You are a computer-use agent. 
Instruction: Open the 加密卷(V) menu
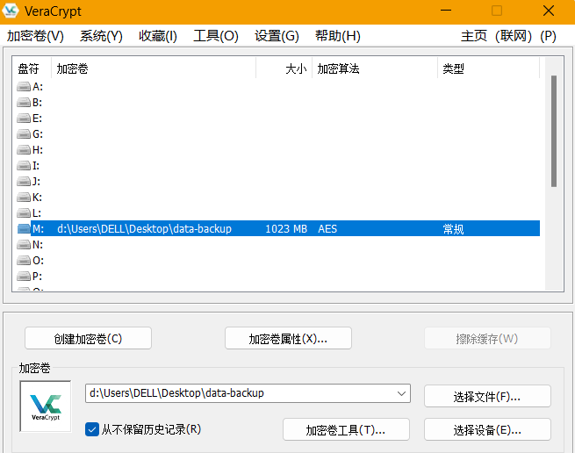click(35, 36)
